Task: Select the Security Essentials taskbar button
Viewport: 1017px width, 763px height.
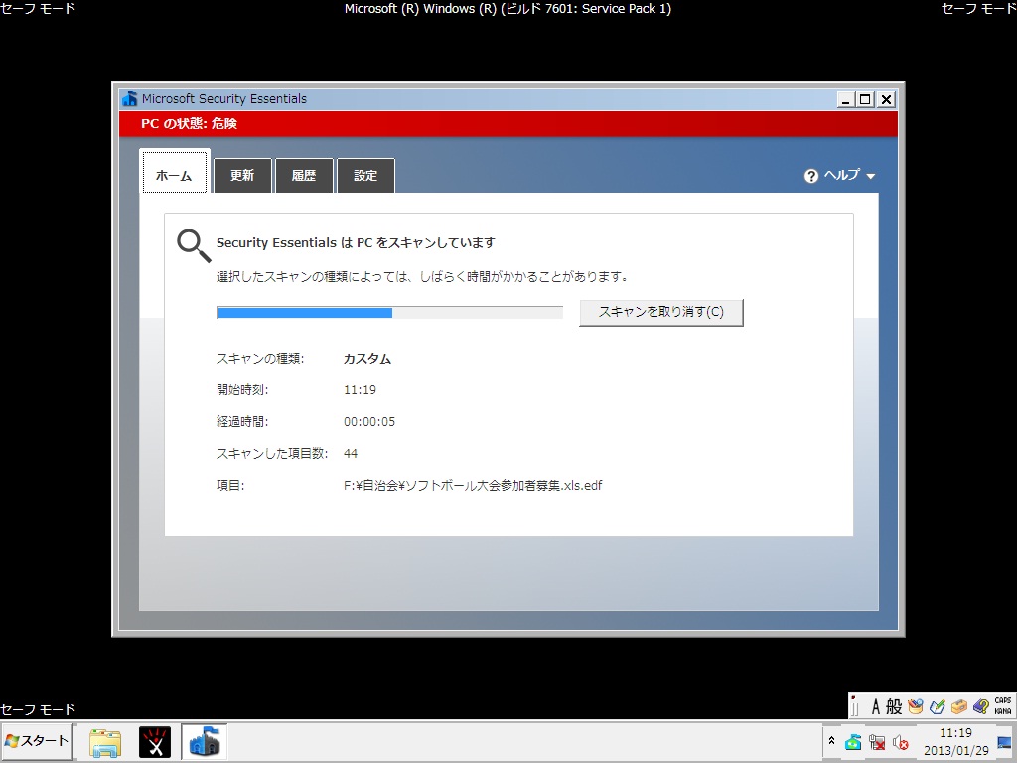Action: 205,742
